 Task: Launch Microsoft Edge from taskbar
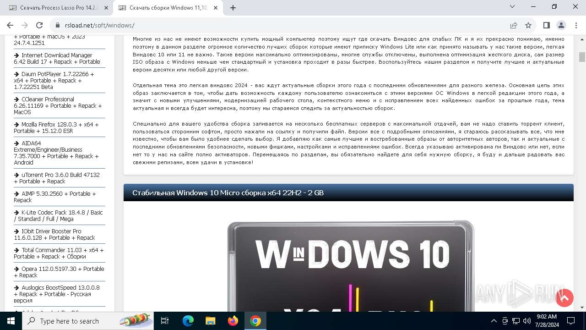point(188,321)
